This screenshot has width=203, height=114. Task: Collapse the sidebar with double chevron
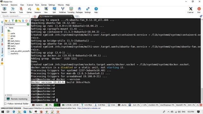pyautogui.click(x=2, y=22)
